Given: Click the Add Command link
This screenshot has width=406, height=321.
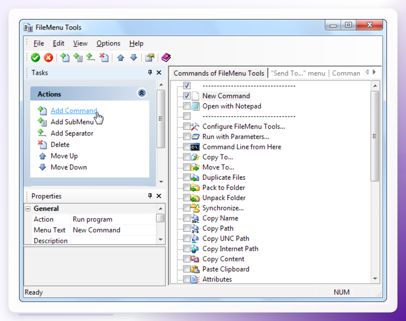Looking at the screenshot, I should [x=74, y=110].
